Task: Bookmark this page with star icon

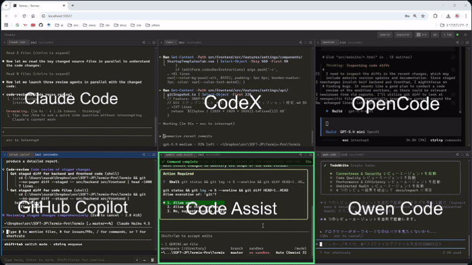Action: (x=423, y=16)
